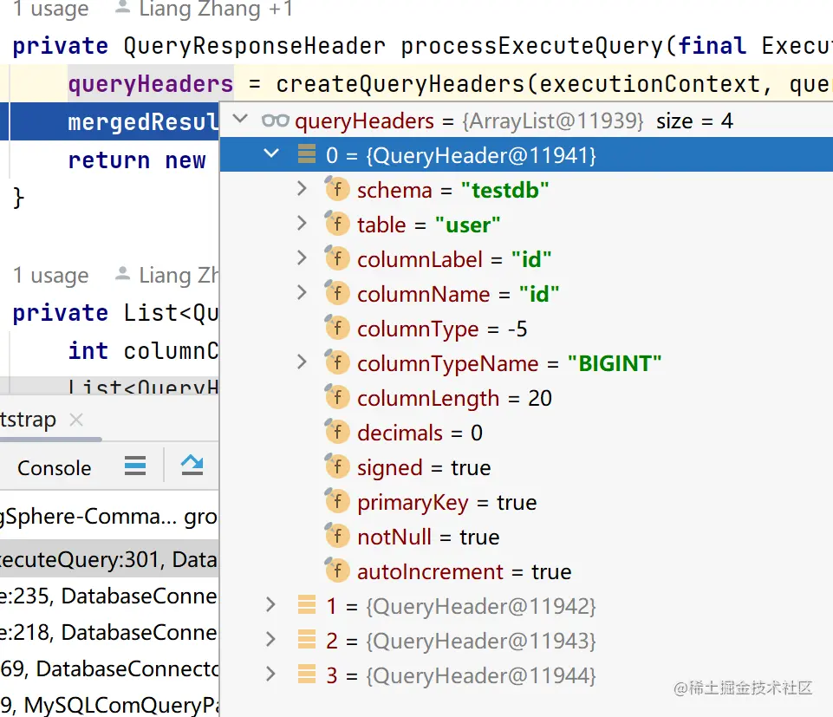
Task: Select the columnType = -5 row
Action: [x=526, y=329]
